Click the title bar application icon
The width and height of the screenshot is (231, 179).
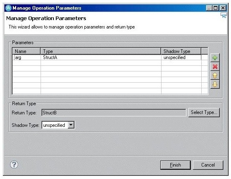[x=8, y=8]
